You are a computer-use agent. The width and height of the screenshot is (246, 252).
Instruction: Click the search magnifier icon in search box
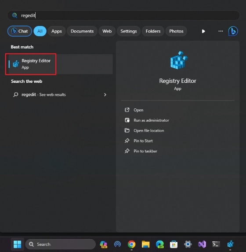(x=14, y=15)
